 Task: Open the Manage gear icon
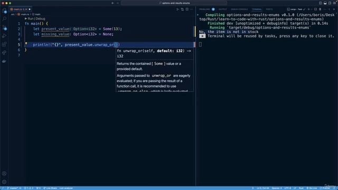coord(4,182)
